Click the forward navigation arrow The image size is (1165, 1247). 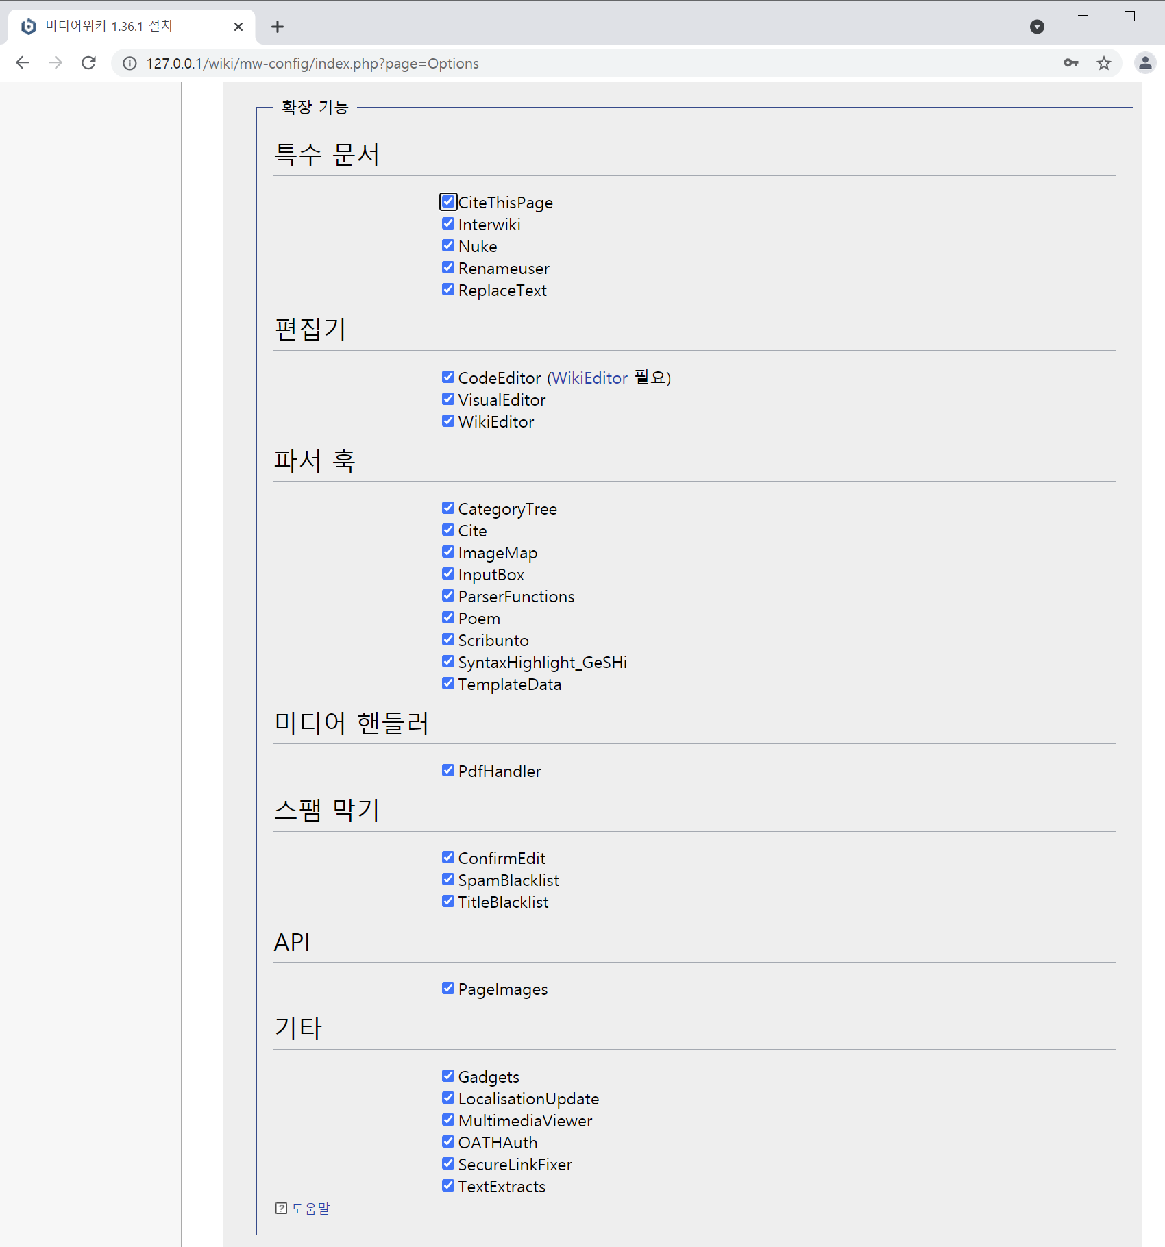point(56,63)
